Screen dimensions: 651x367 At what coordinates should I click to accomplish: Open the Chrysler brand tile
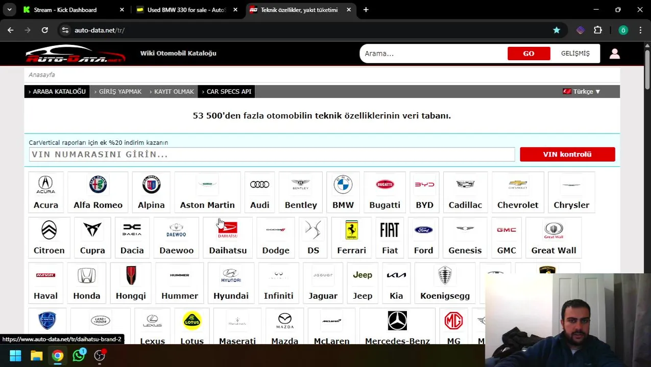click(x=571, y=192)
